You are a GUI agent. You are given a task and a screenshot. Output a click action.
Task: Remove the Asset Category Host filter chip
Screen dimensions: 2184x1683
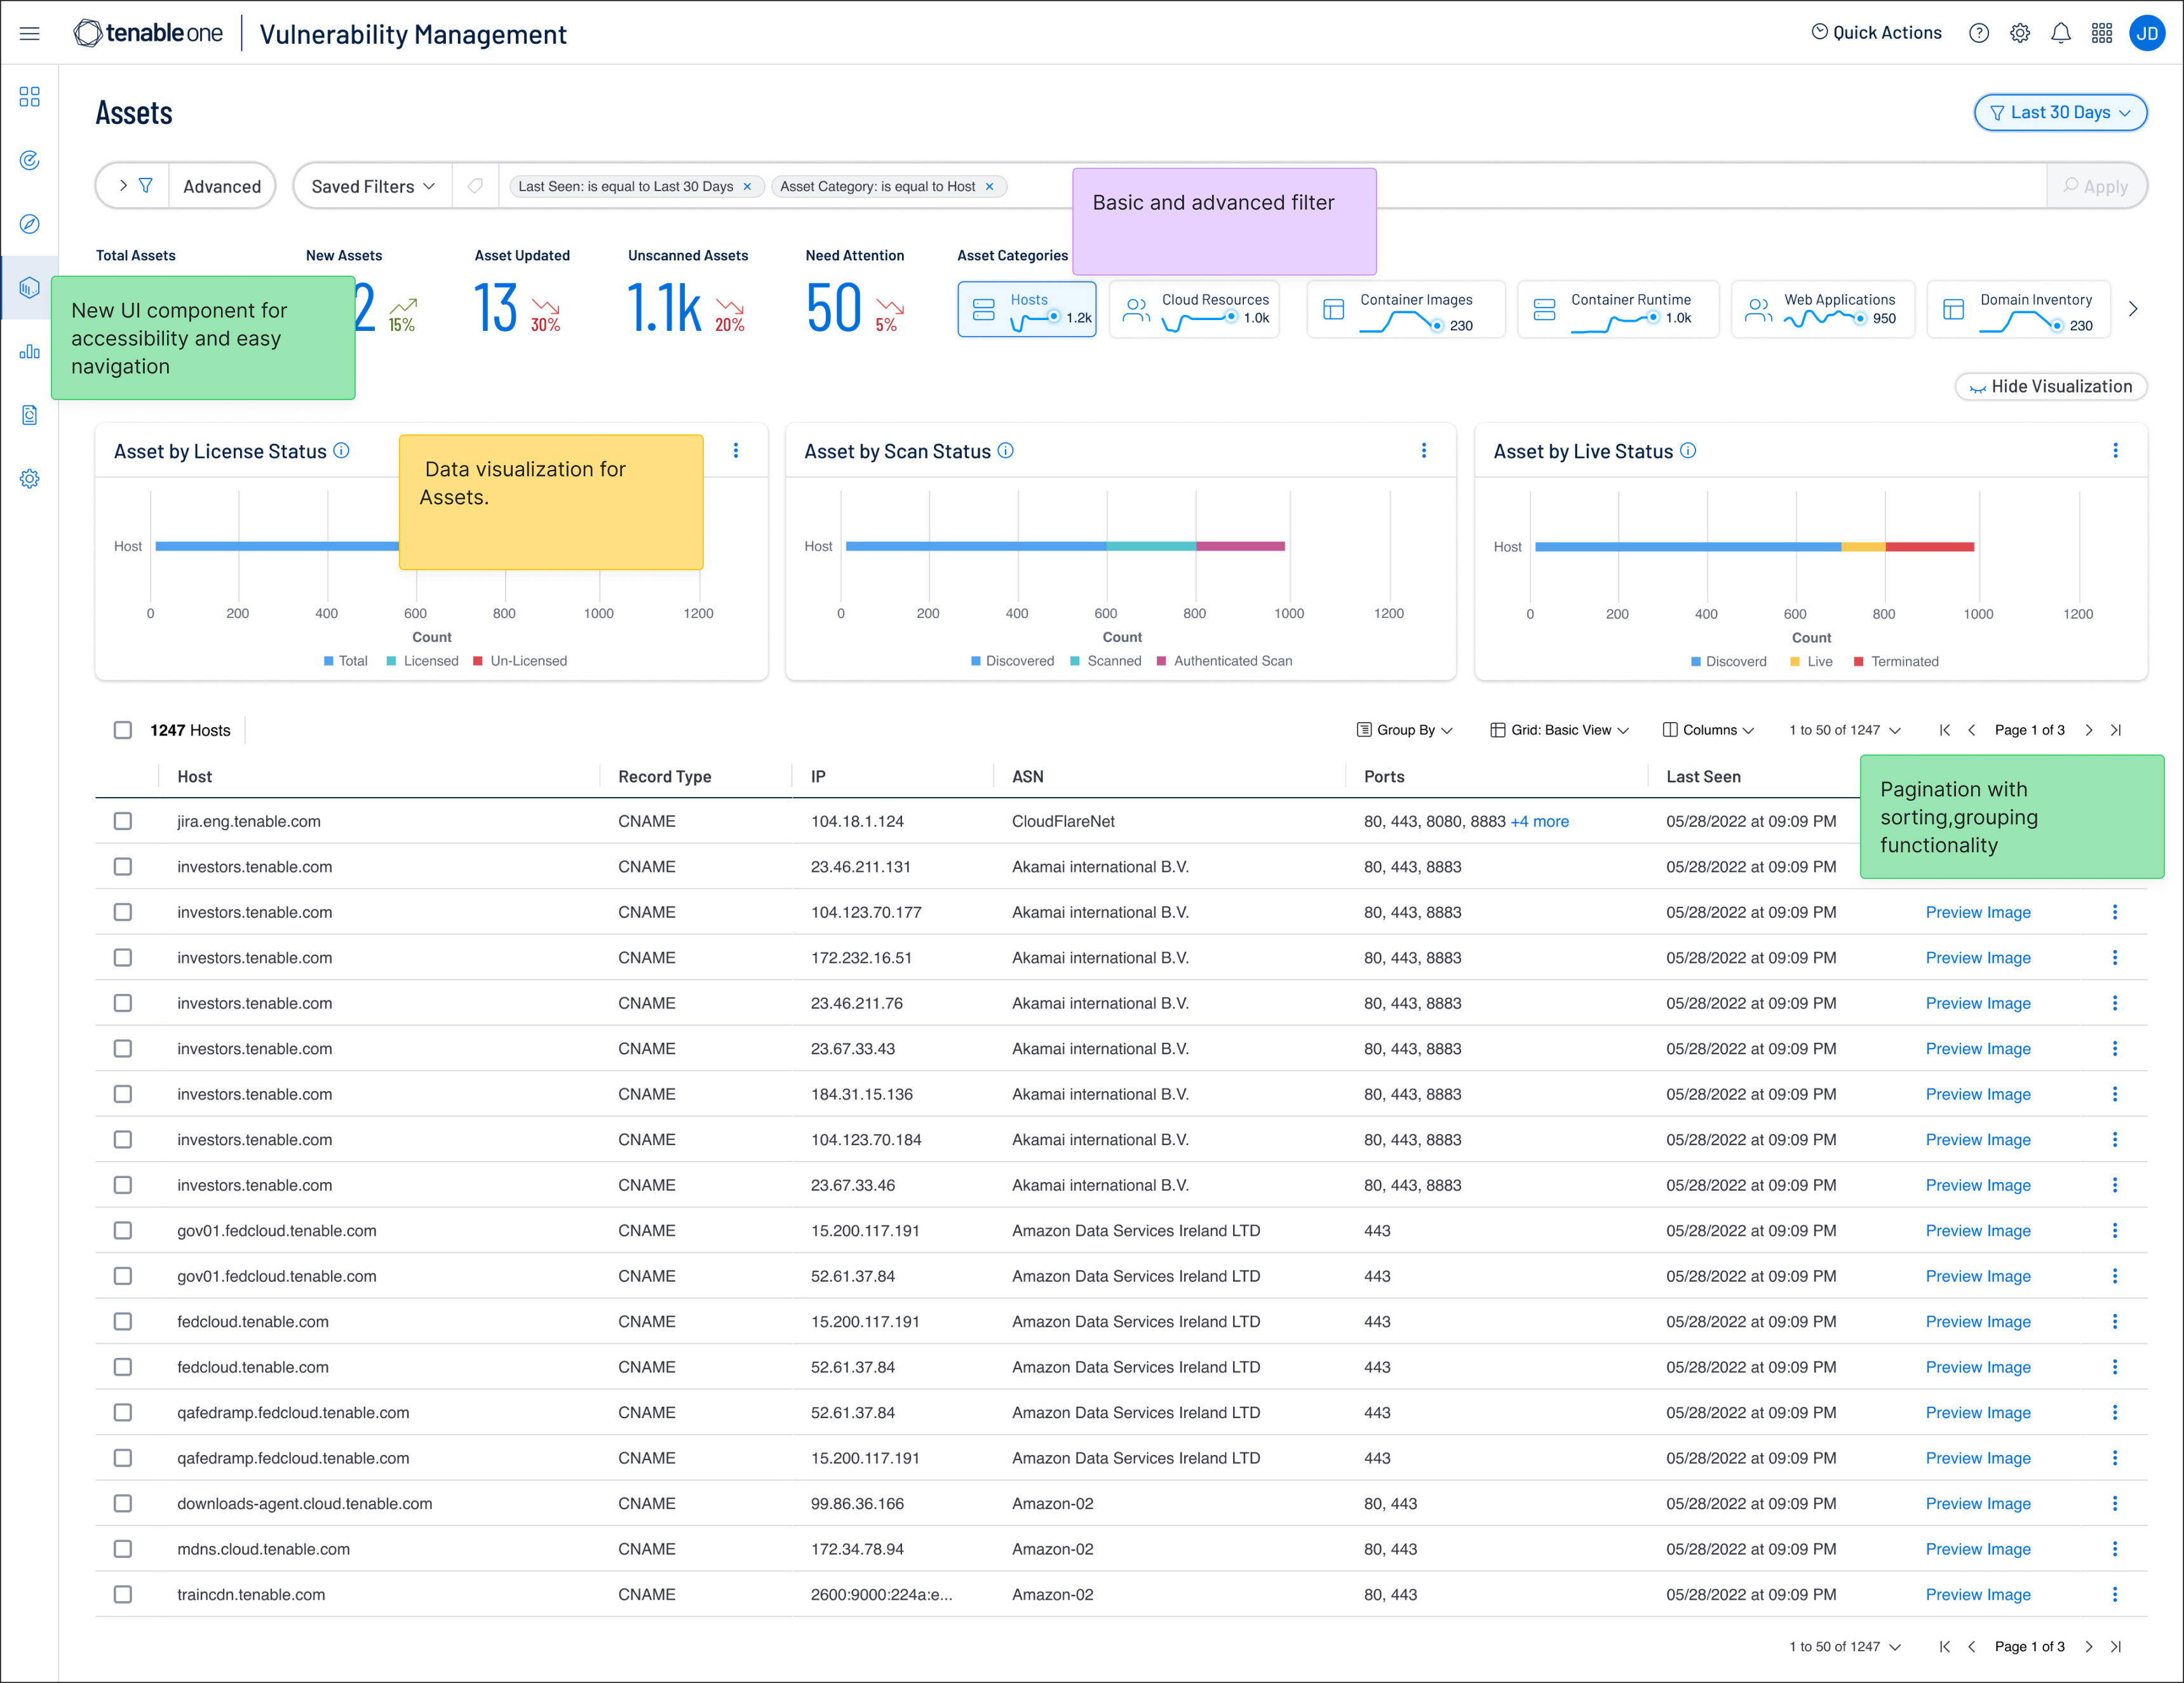(x=989, y=186)
